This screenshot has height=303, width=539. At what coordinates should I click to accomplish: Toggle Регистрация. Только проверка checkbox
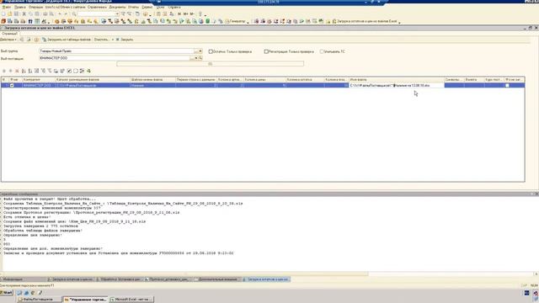pyautogui.click(x=266, y=51)
